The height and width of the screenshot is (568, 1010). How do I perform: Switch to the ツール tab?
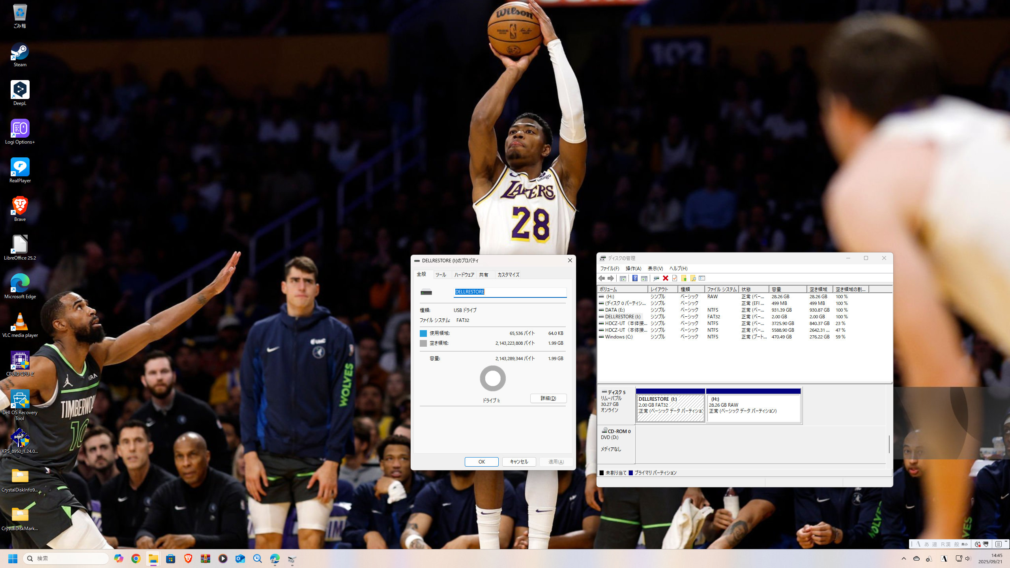[x=441, y=275]
